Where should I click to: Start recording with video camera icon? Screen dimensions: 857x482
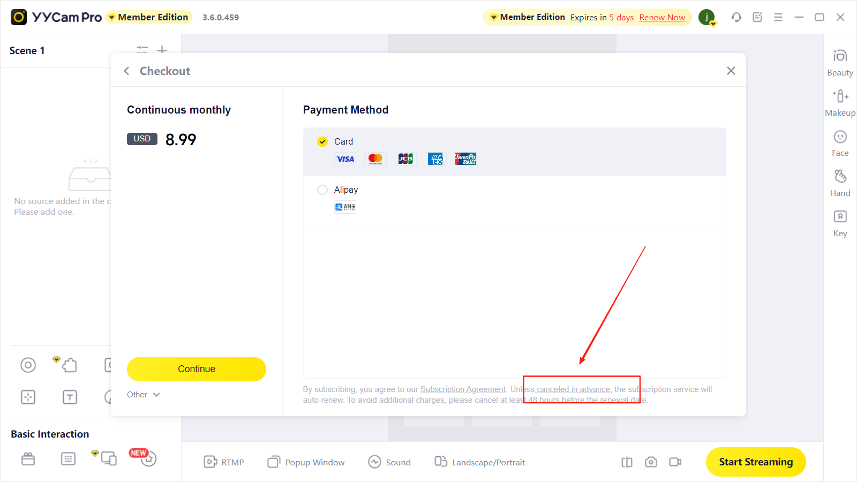tap(675, 462)
